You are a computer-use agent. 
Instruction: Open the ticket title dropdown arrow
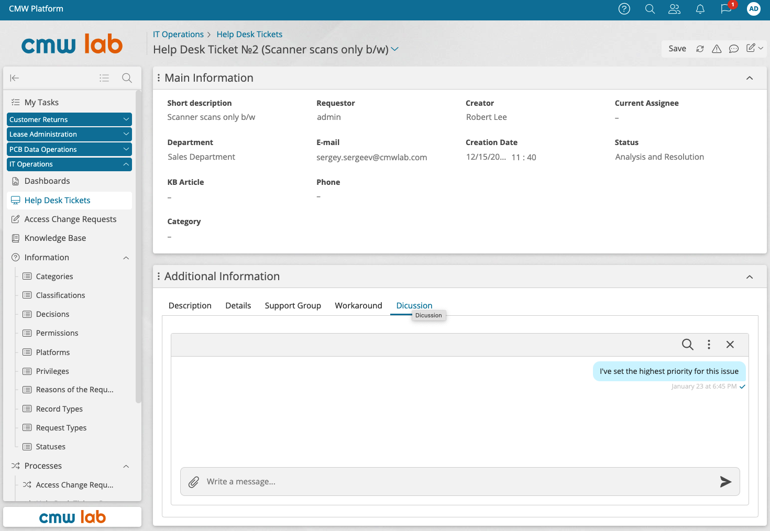tap(395, 49)
